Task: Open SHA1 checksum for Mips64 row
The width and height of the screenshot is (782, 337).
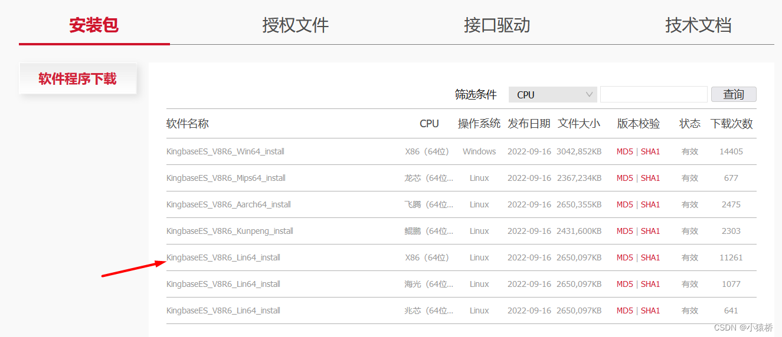Action: coord(650,178)
